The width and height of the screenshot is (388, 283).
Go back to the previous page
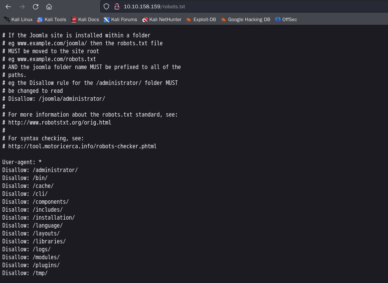(8, 7)
